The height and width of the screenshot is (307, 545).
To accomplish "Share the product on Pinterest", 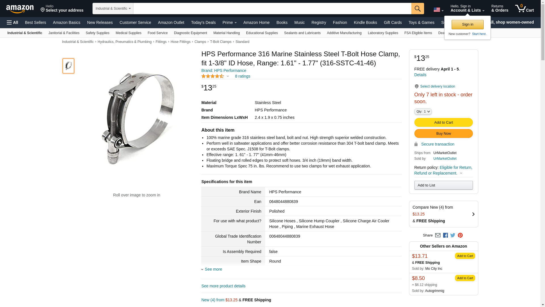I will (460, 235).
